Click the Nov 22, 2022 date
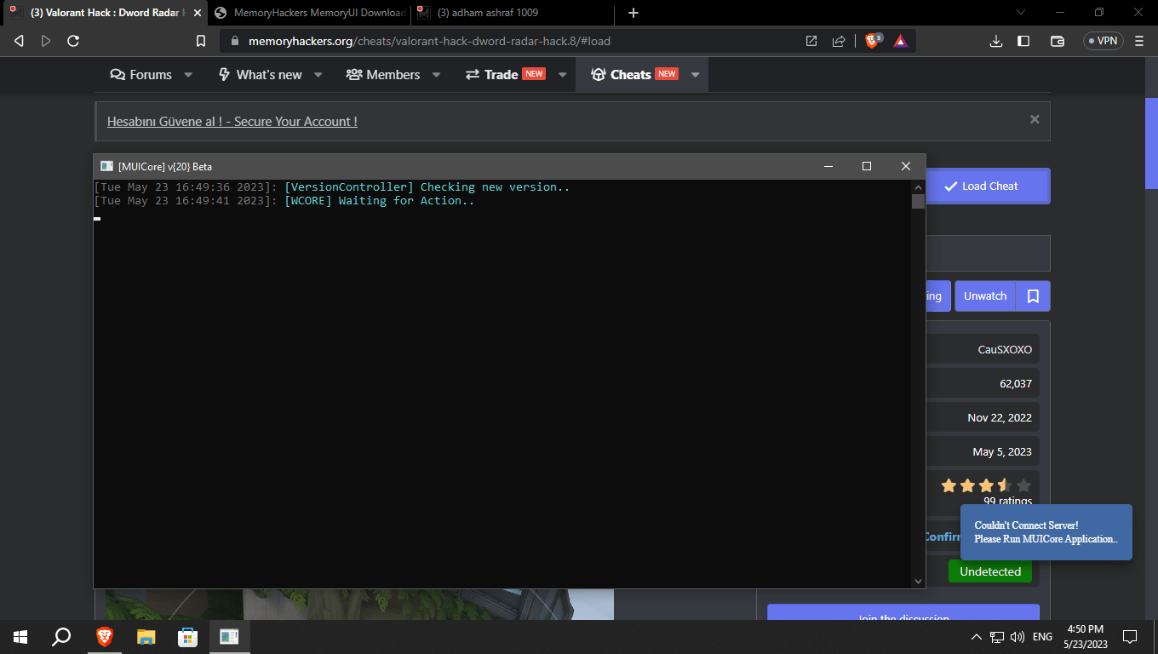 tap(1000, 418)
